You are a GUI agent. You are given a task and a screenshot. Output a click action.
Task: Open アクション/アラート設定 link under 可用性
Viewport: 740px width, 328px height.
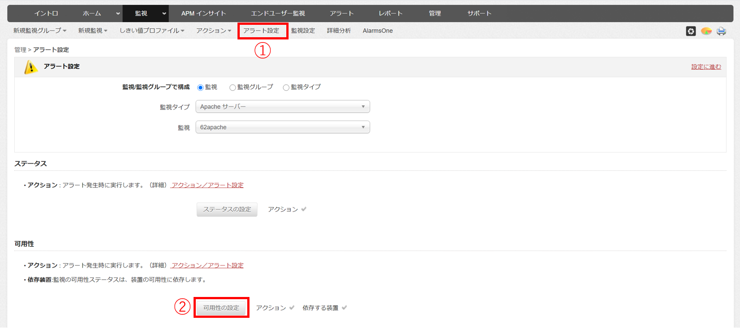click(x=207, y=266)
